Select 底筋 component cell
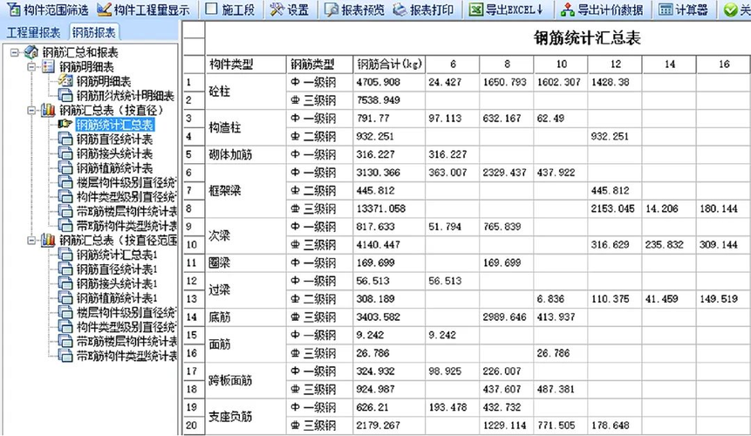 (x=246, y=317)
